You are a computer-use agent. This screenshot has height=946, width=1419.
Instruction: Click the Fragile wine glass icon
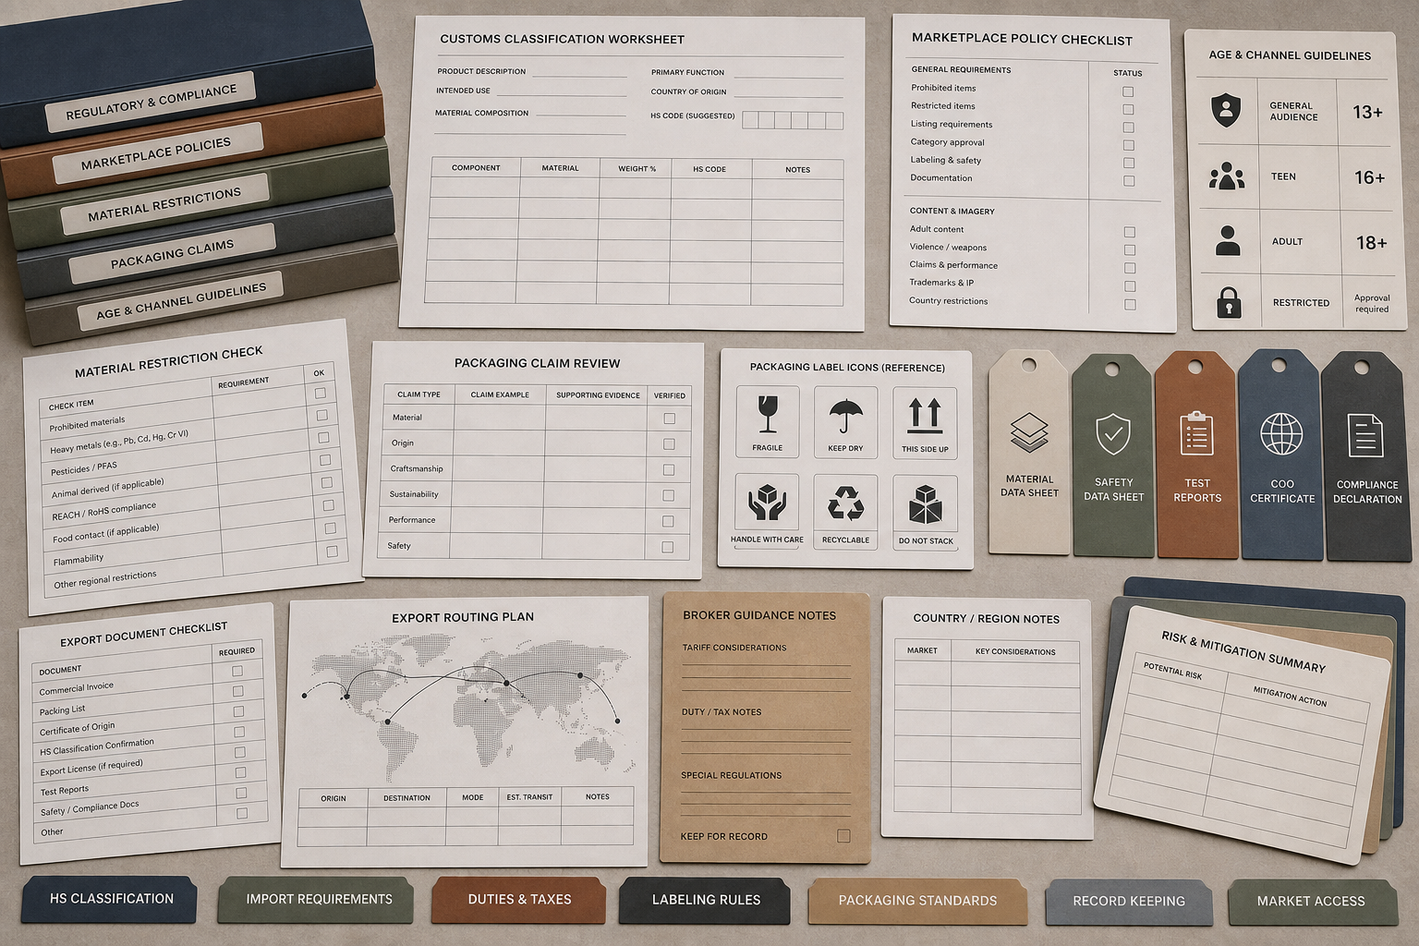point(767,416)
